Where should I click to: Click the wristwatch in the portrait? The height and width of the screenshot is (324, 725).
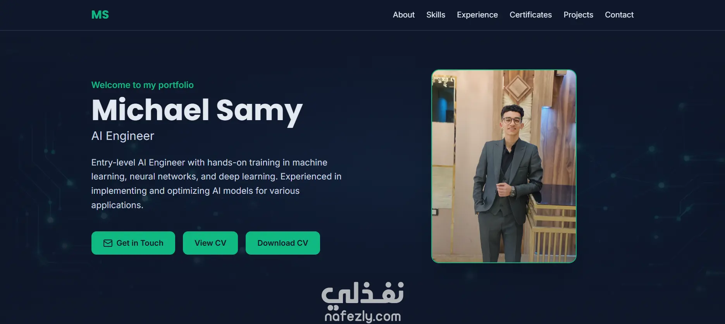pyautogui.click(x=513, y=191)
